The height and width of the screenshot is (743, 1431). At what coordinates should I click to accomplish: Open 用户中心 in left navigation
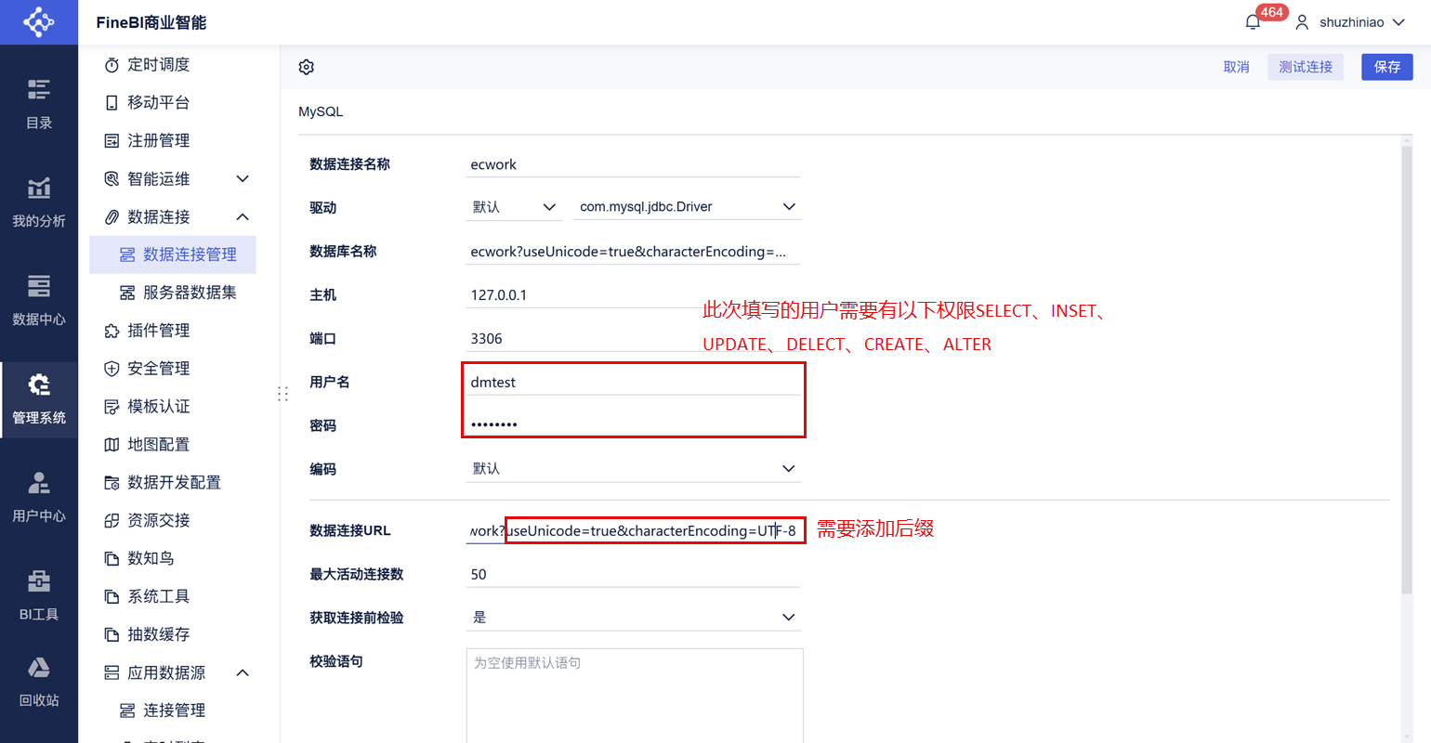pos(39,498)
